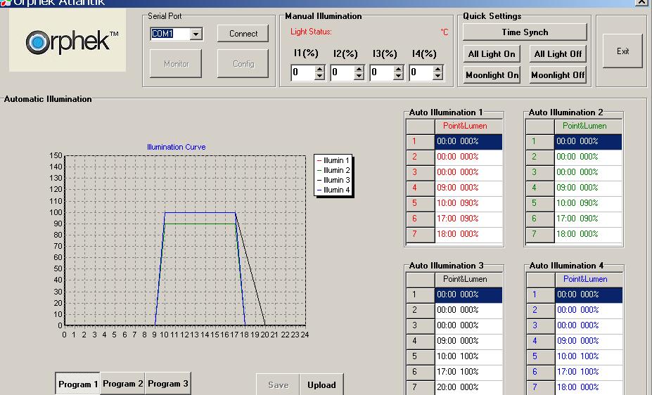Screen dimensions: 652x395
Task: Close the Orphek Atlantik window
Action: coord(641,3)
